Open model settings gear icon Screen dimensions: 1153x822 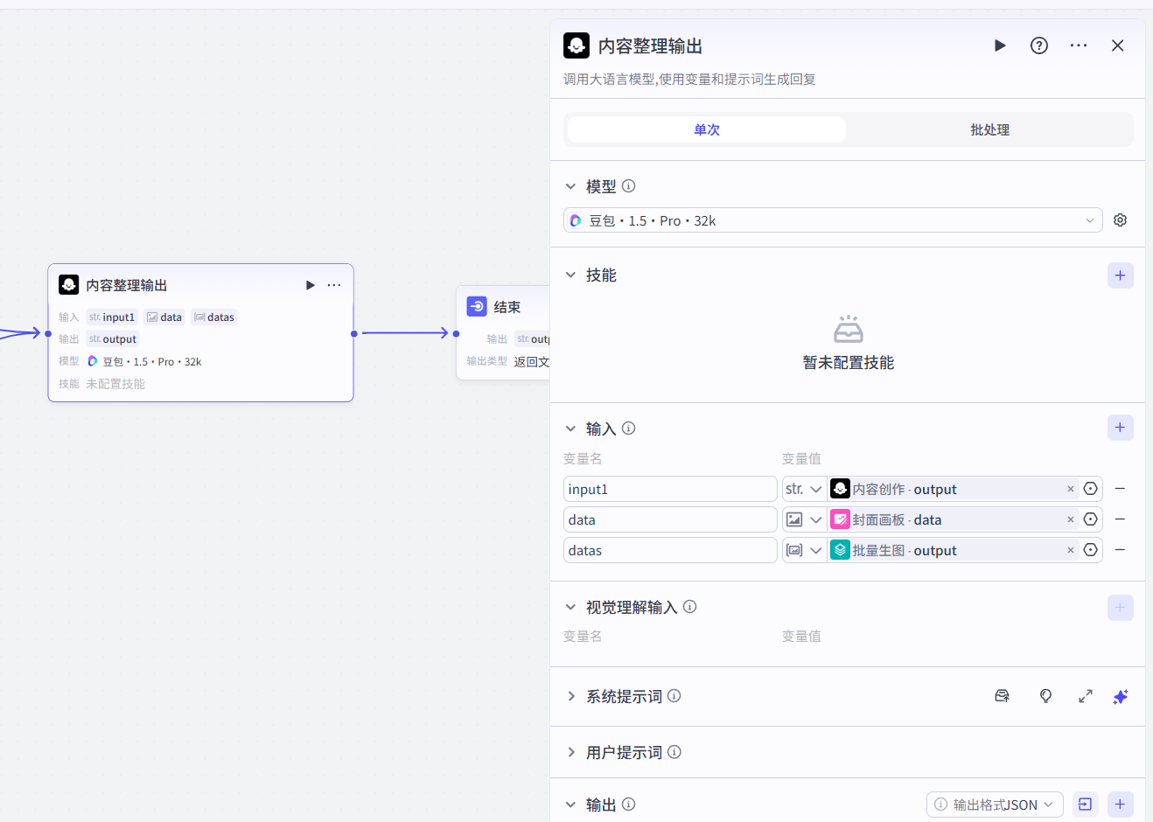(1121, 220)
